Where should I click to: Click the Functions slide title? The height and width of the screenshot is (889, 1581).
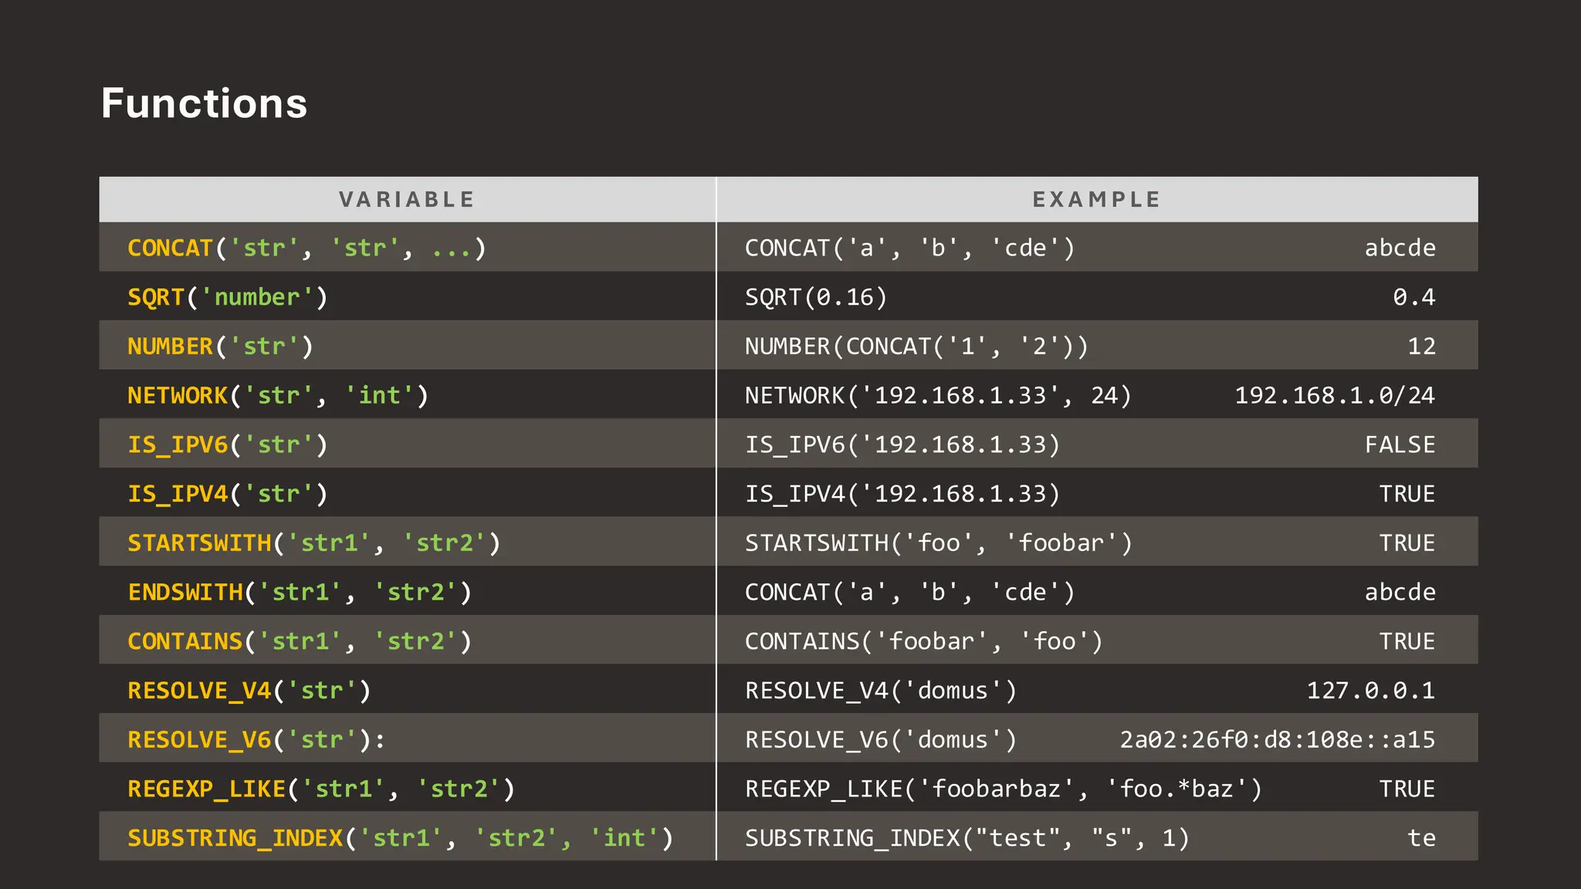pos(204,103)
